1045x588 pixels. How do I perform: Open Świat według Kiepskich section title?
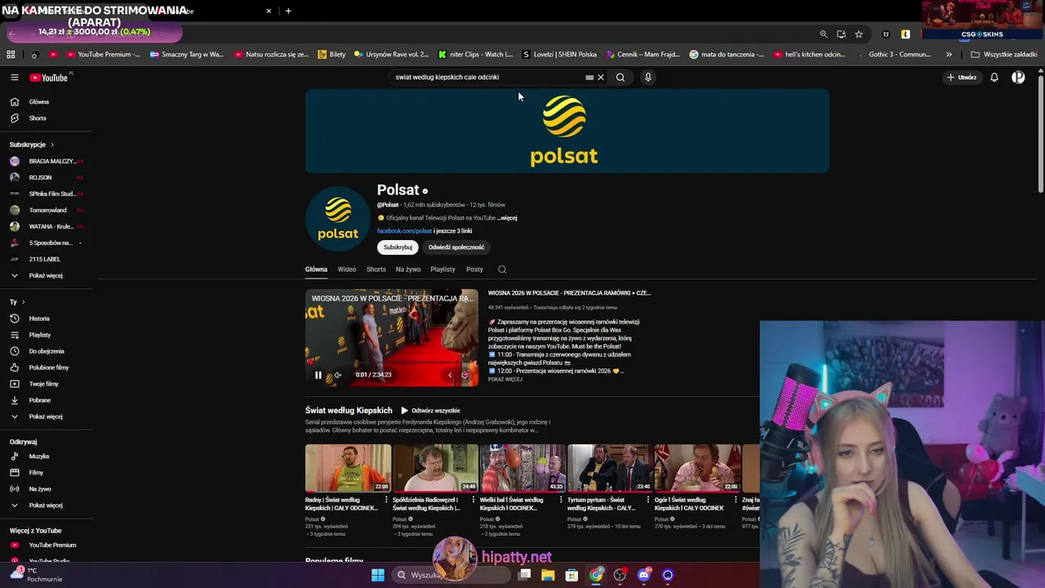click(349, 411)
